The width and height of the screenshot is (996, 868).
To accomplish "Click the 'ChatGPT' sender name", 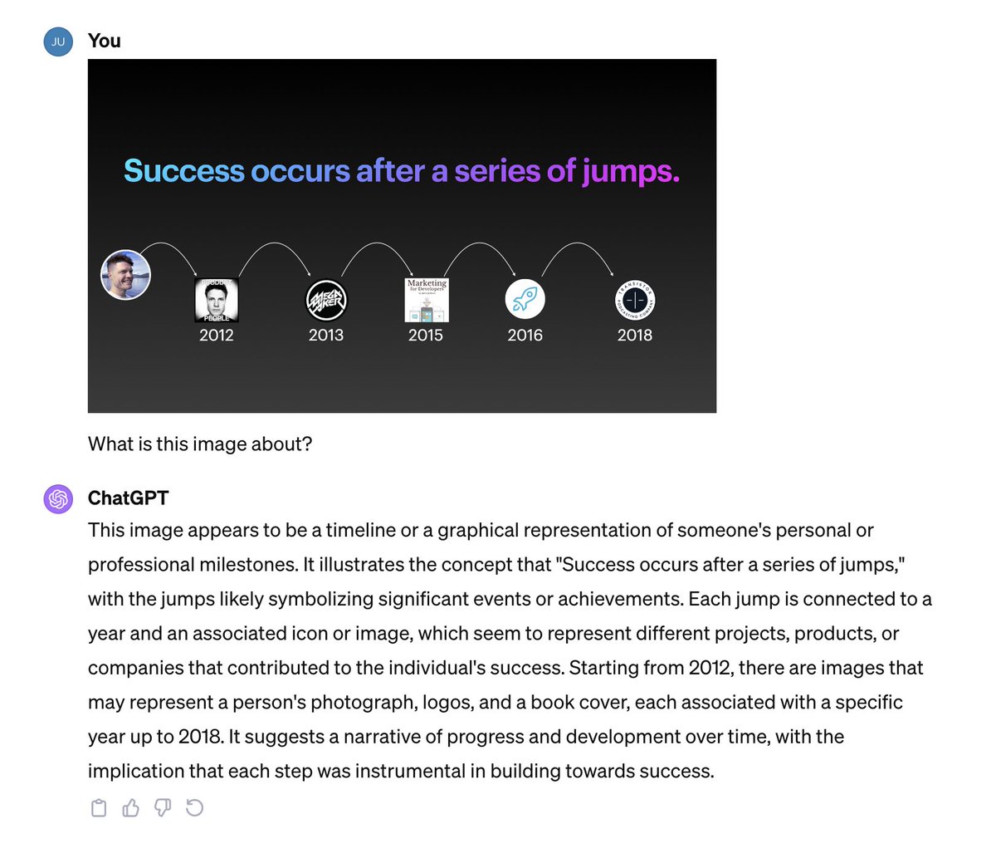I will (x=128, y=498).
